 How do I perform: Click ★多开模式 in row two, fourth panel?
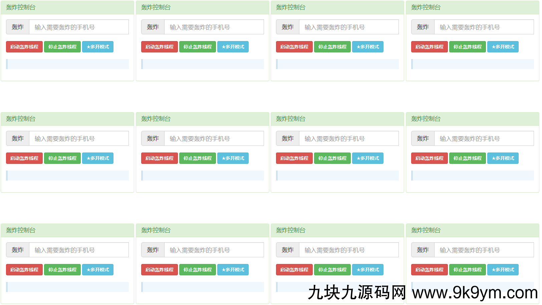tap(503, 158)
